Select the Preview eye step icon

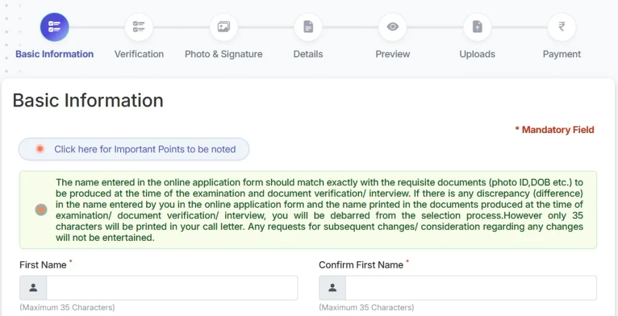click(392, 27)
